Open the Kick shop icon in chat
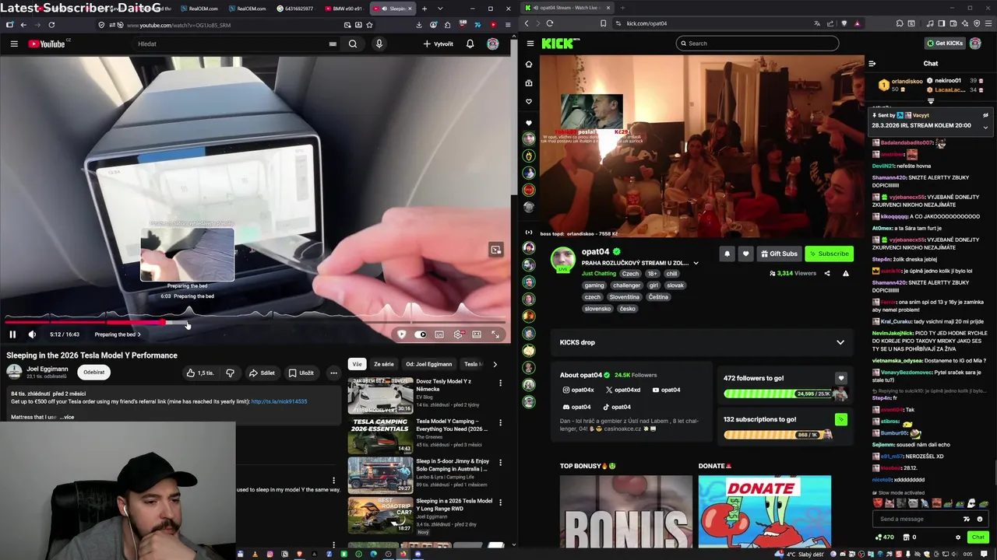This screenshot has width=997, height=560. click(907, 537)
